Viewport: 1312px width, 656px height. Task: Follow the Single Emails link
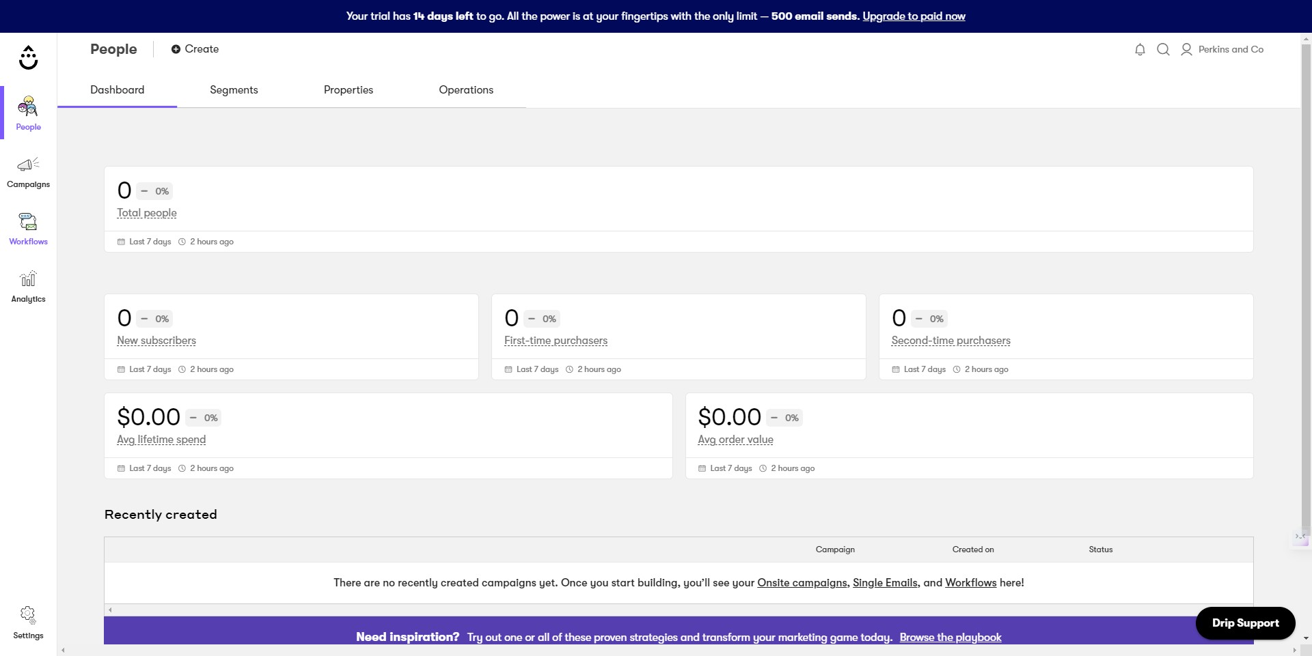coord(885,582)
